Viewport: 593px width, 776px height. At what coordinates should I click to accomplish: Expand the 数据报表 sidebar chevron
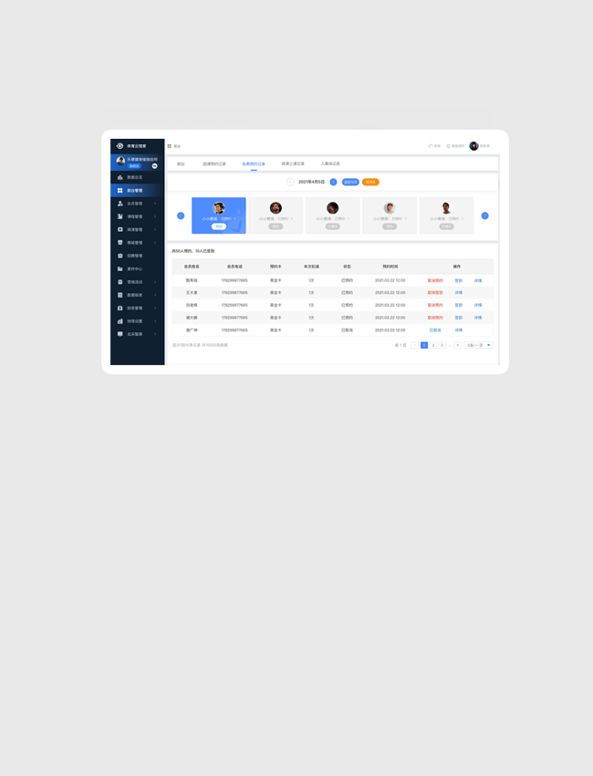coord(155,295)
